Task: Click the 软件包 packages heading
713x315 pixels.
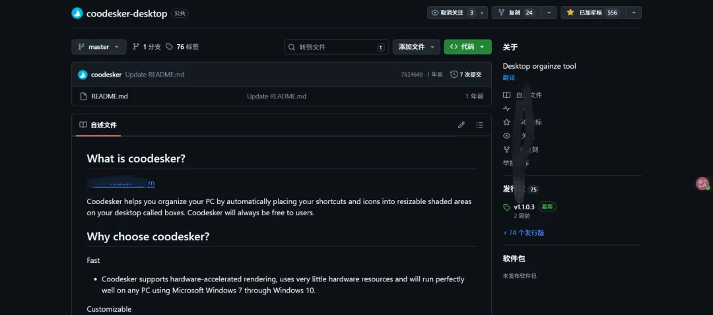Action: (514, 259)
